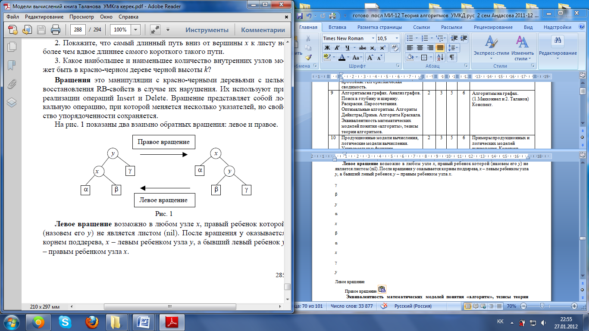
Task: Click the Комментарии button in Reader
Action: click(x=263, y=30)
